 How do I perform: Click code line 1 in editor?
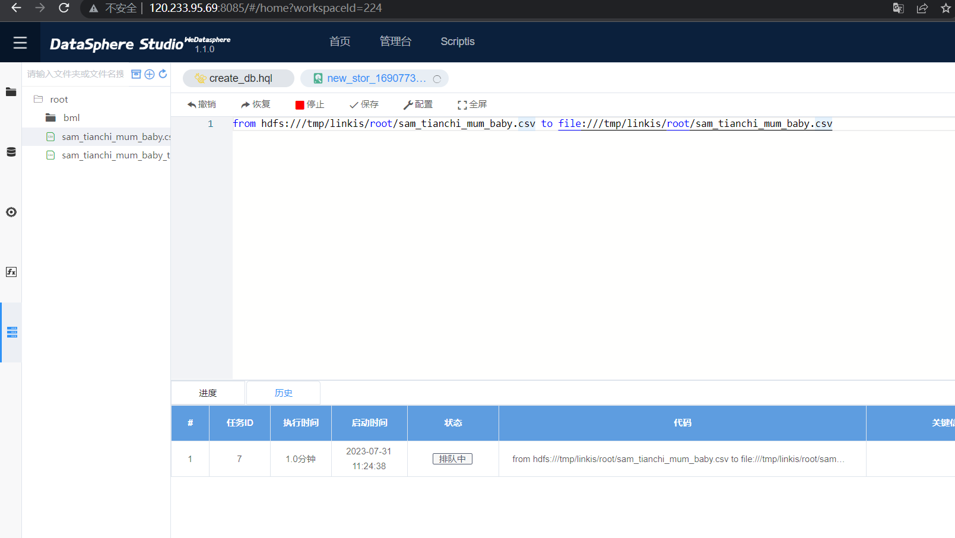tap(532, 123)
